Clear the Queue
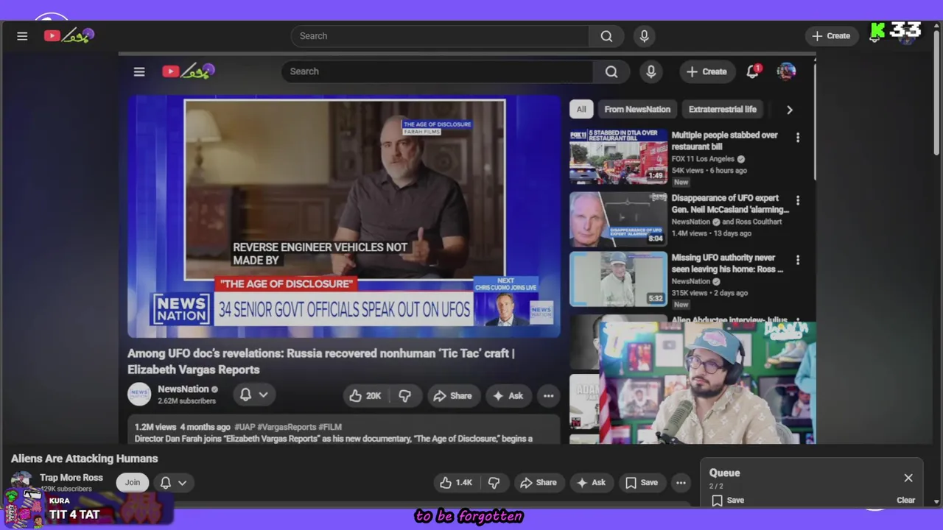This screenshot has height=530, width=943. tap(905, 501)
